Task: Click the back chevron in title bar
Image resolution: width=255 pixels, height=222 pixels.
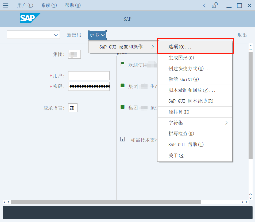Action: coord(204,6)
